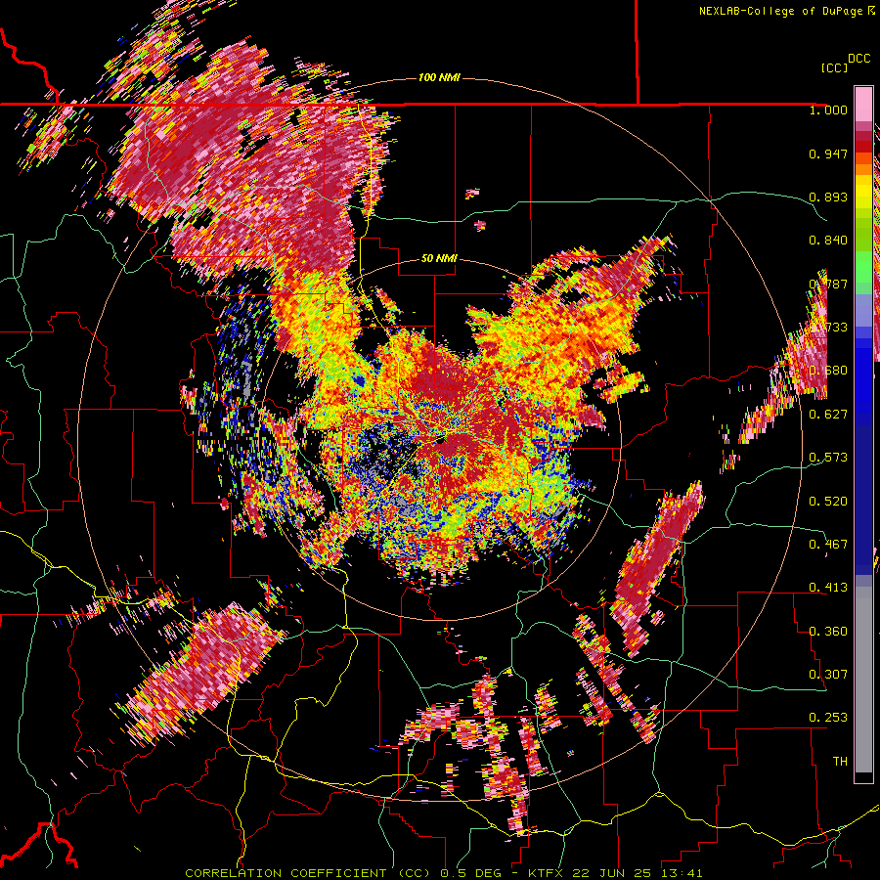Click the DCC label above the color scale
The width and height of the screenshot is (880, 880).
[858, 59]
